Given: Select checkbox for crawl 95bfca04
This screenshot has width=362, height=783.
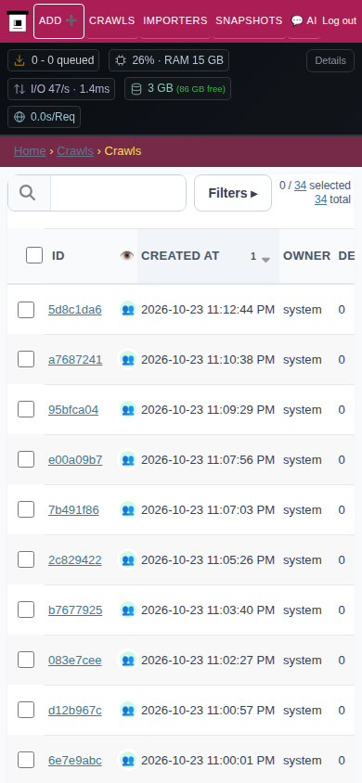Looking at the screenshot, I should (26, 409).
